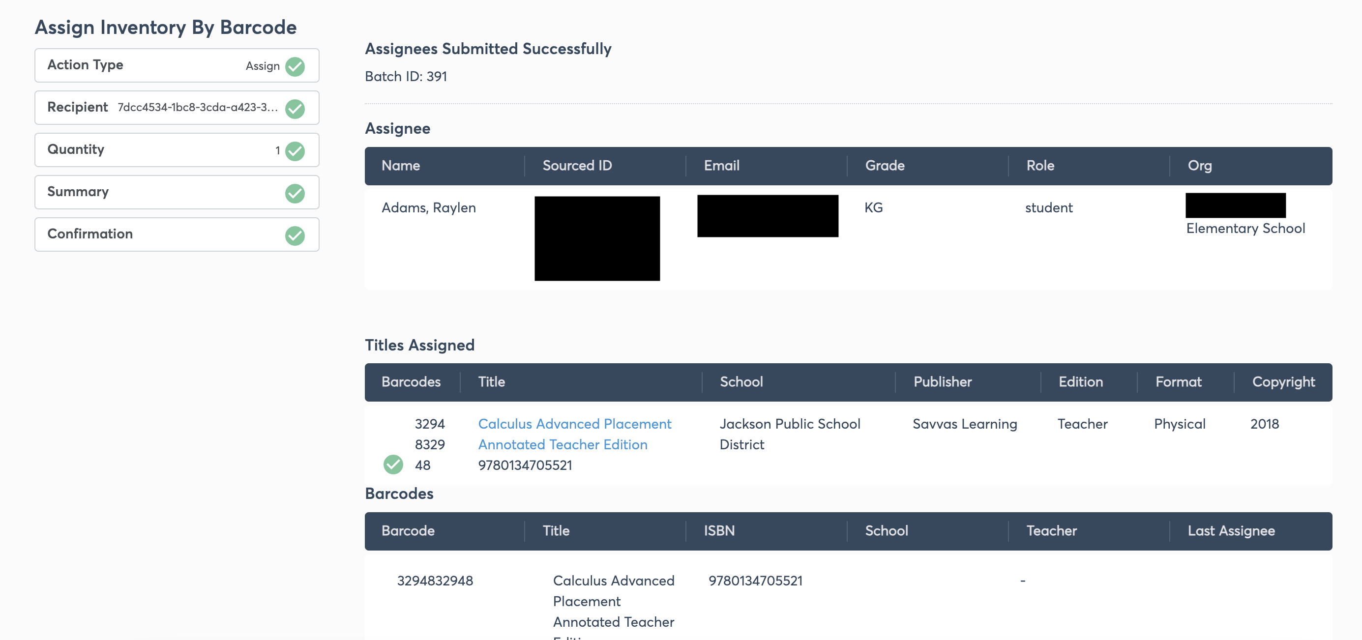Open the Summary step
Image resolution: width=1362 pixels, height=640 pixels.
[177, 192]
